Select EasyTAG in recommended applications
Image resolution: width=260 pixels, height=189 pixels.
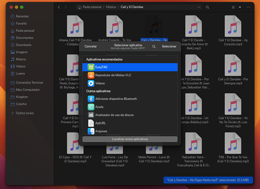pyautogui.click(x=130, y=67)
